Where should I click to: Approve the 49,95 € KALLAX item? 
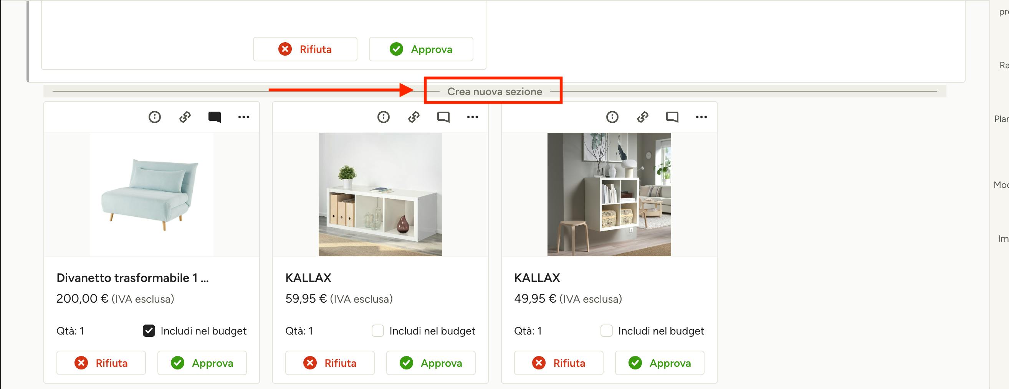pos(660,363)
